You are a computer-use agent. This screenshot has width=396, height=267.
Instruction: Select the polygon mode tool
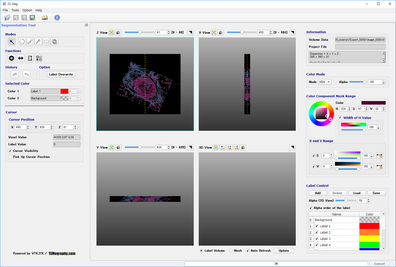[x=22, y=41]
